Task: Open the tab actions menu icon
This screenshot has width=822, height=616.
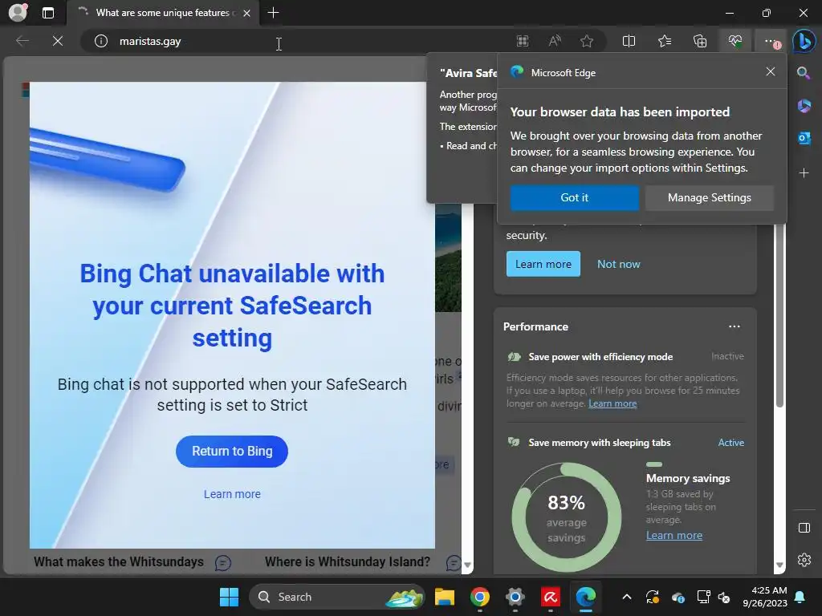Action: tap(47, 13)
